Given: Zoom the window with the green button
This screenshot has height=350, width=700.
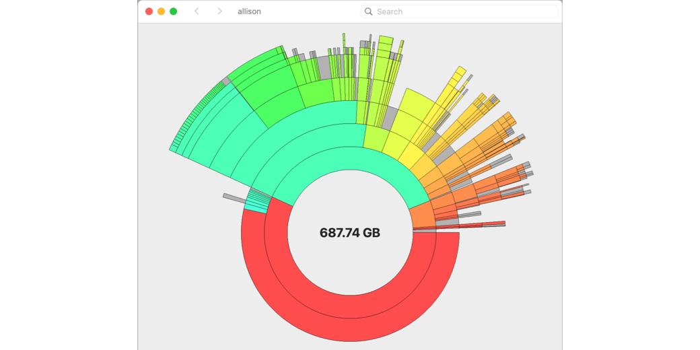Looking at the screenshot, I should point(173,11).
